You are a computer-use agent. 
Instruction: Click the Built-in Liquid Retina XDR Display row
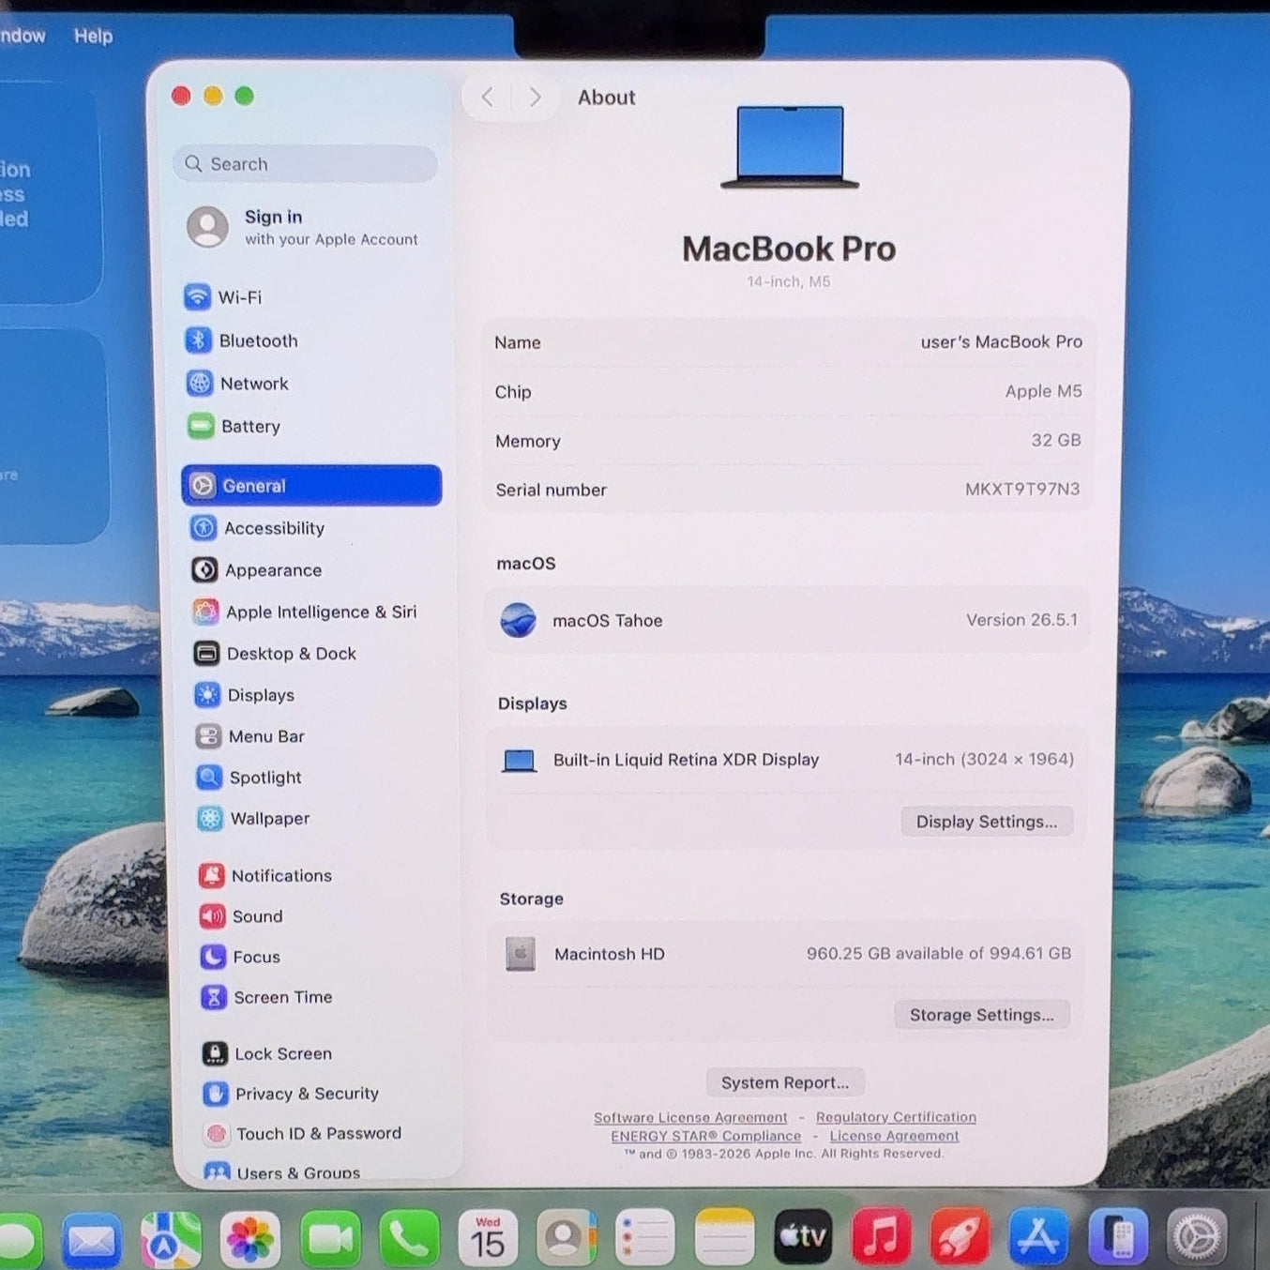click(786, 760)
